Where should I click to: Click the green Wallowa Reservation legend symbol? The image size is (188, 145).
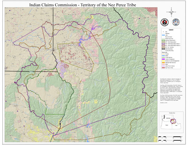pyautogui.click(x=163, y=40)
